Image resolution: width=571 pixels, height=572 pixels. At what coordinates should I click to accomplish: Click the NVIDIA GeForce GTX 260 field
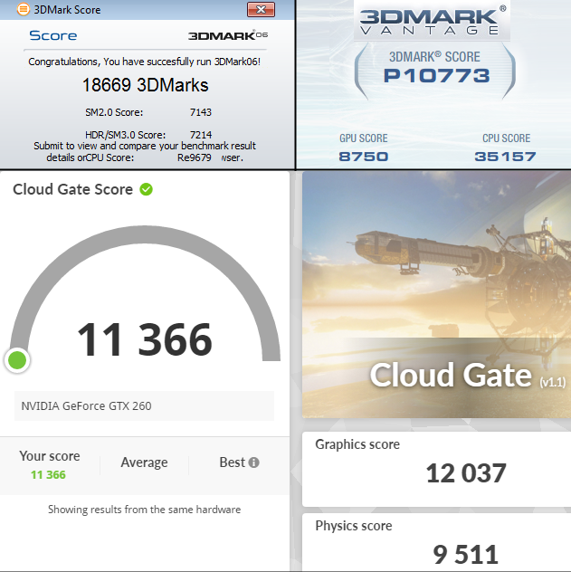[144, 405]
